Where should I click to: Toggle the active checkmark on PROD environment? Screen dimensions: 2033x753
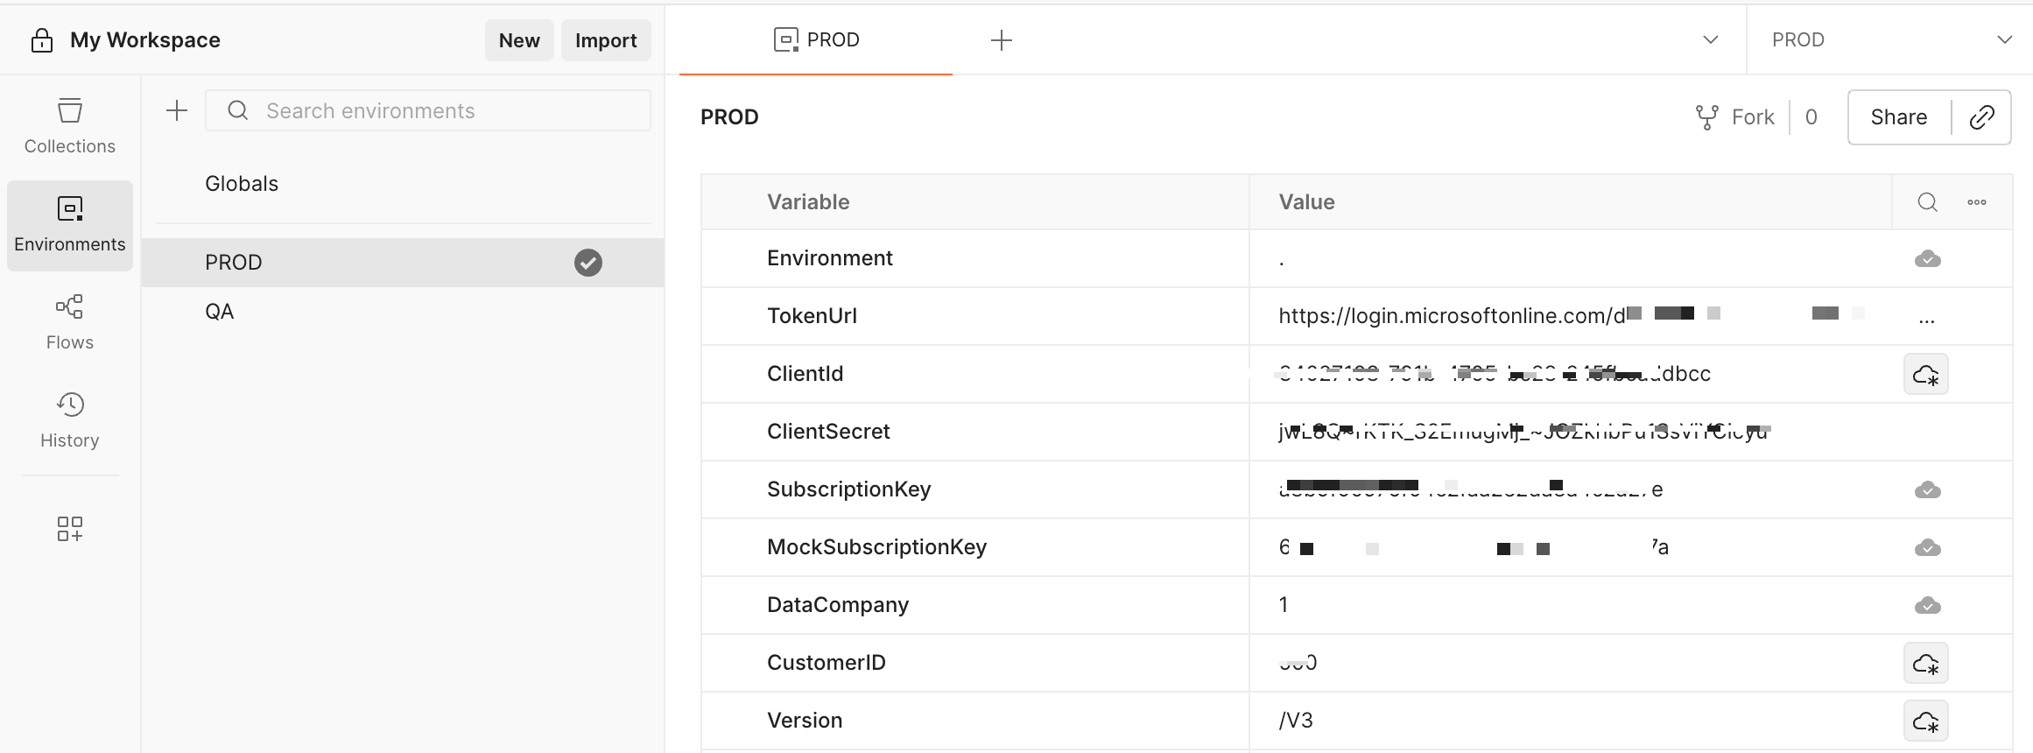pos(587,263)
